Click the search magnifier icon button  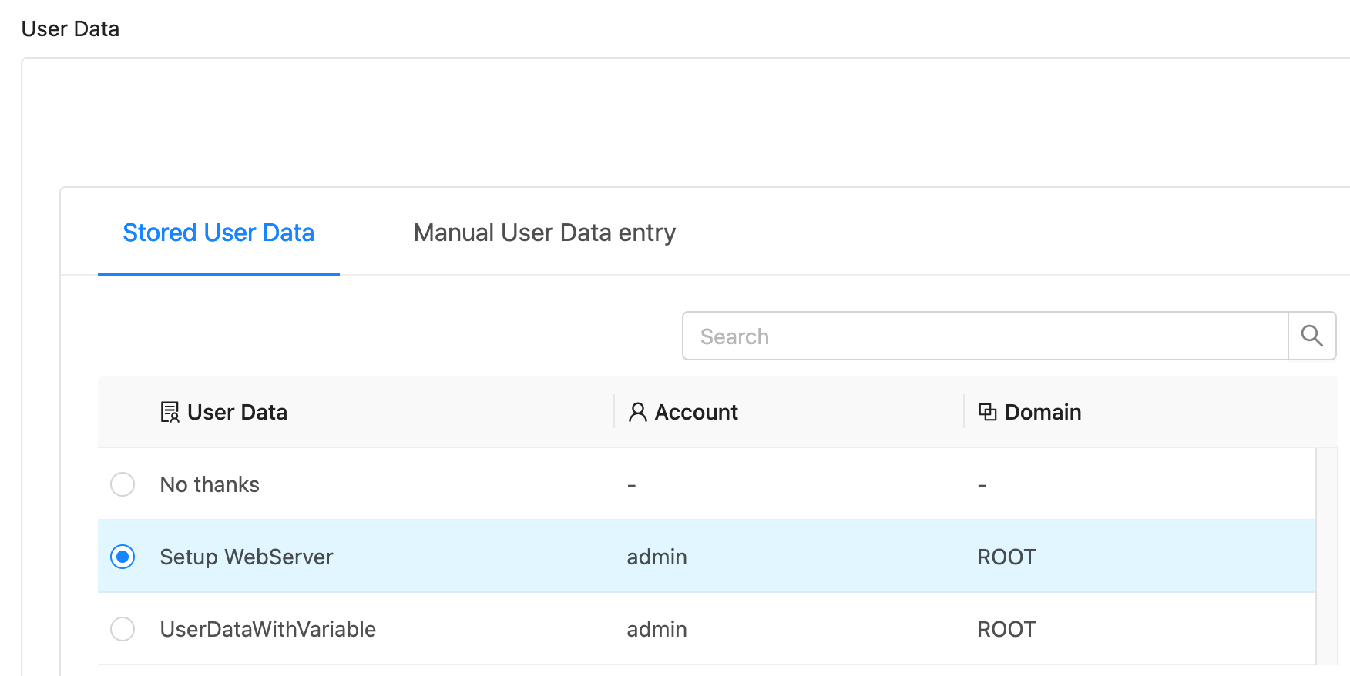click(x=1311, y=336)
